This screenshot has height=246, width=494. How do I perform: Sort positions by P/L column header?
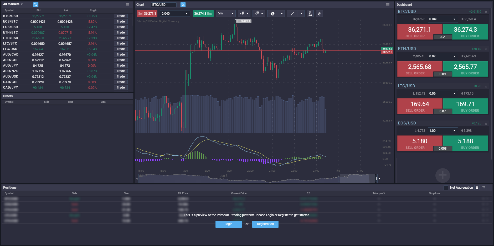(x=309, y=193)
